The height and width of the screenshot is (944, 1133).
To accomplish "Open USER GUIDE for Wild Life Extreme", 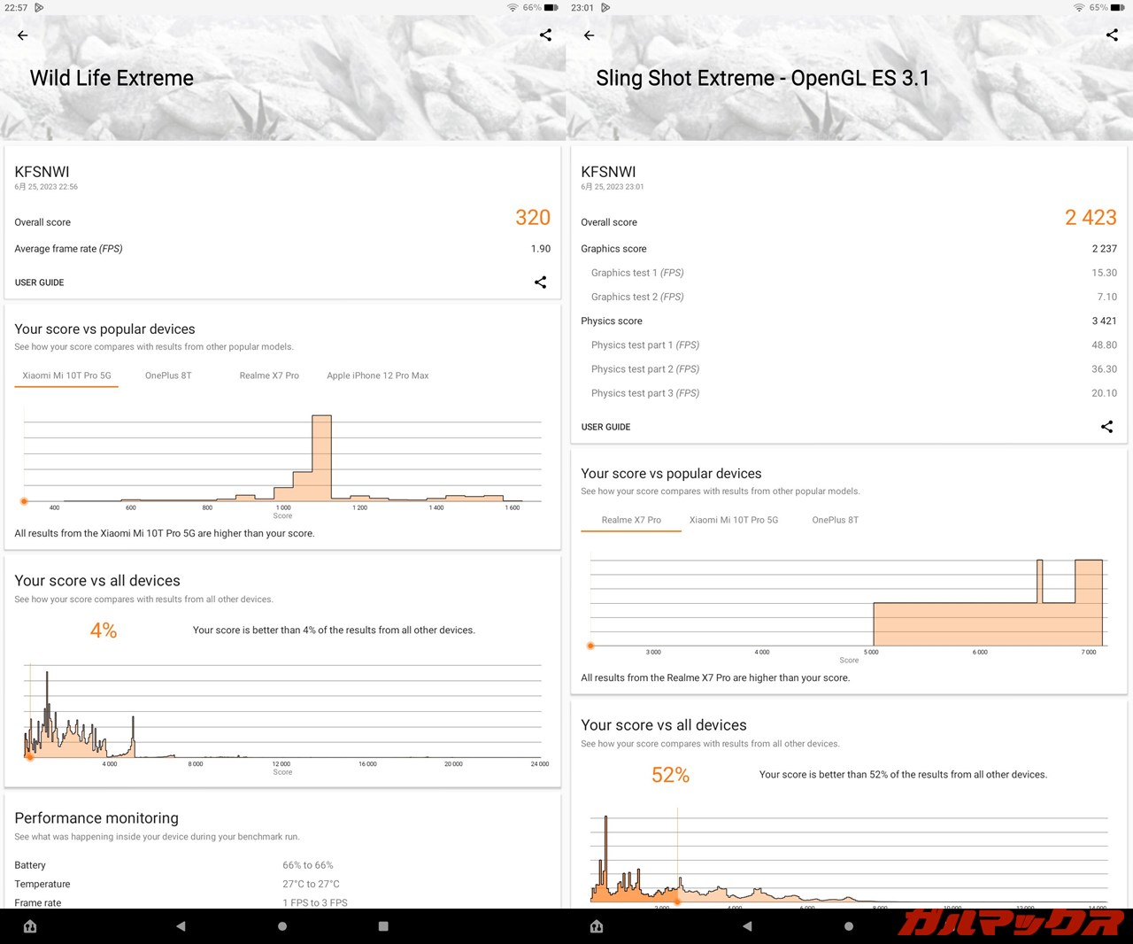I will (x=40, y=282).
